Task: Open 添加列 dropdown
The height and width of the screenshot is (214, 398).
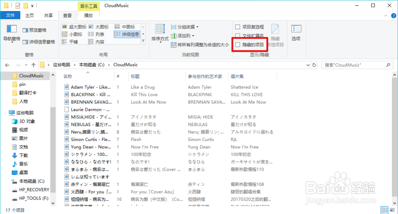Action: pos(183,36)
